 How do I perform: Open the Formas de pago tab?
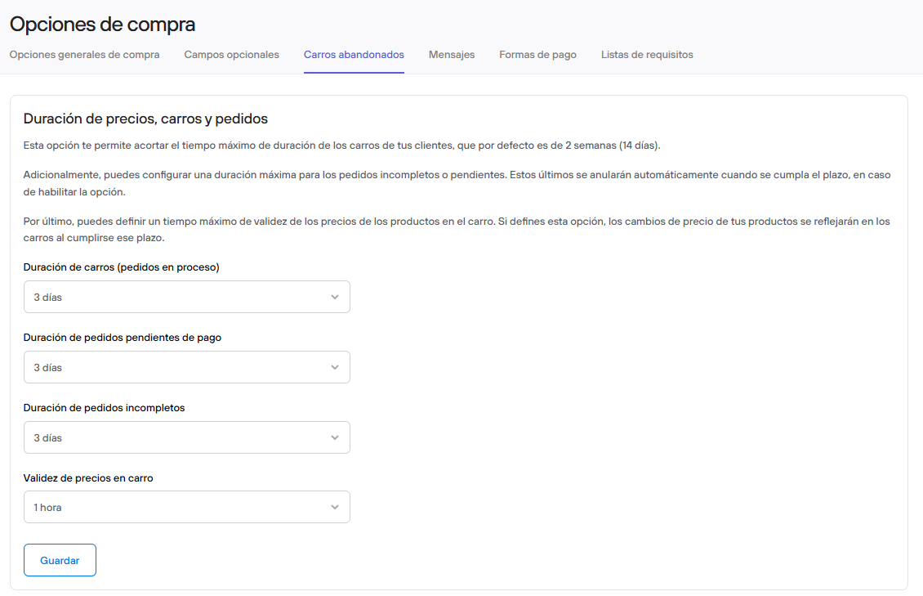tap(537, 55)
